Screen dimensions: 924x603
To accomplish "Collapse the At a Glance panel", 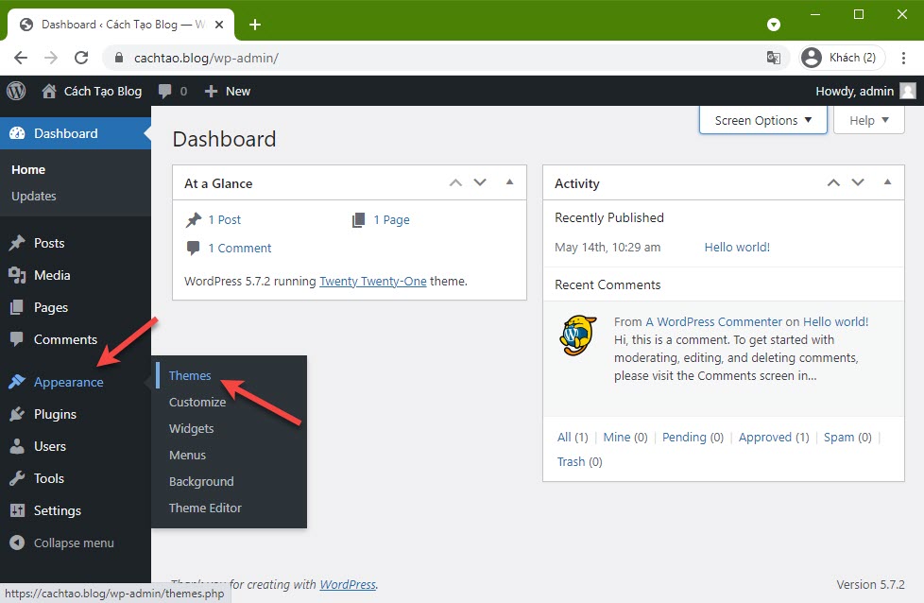I will pyautogui.click(x=510, y=182).
